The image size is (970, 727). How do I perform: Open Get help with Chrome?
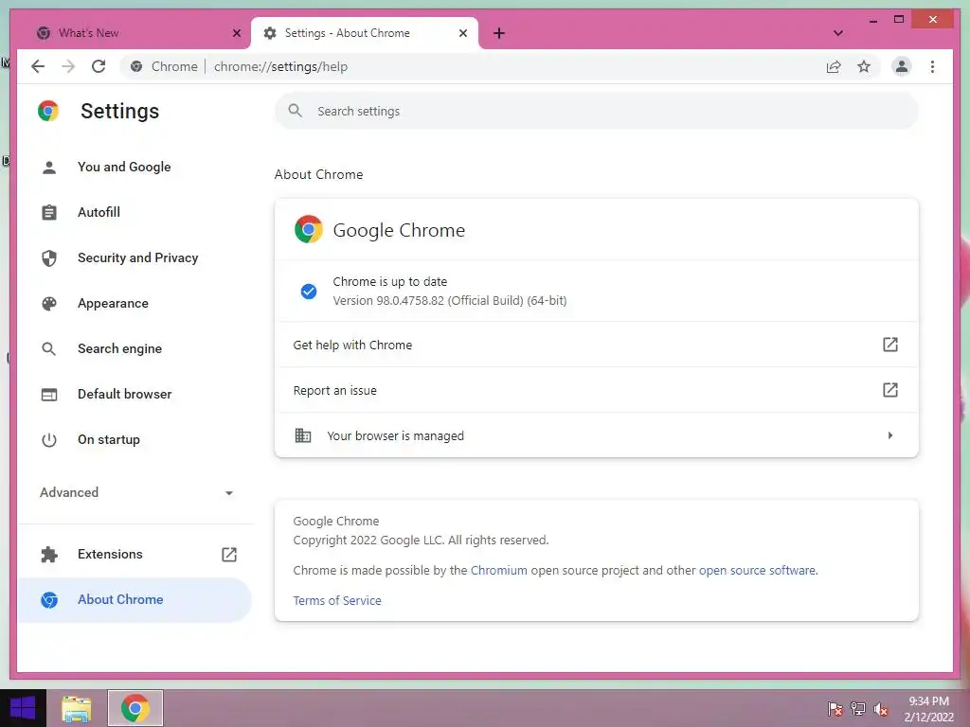[x=597, y=345]
